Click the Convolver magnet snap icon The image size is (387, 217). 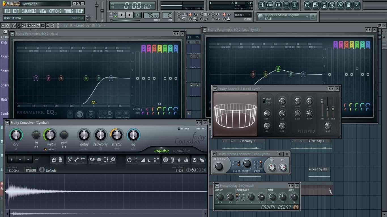(99, 160)
